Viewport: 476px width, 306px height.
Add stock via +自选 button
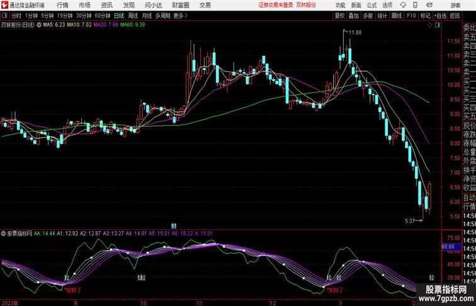point(440,16)
